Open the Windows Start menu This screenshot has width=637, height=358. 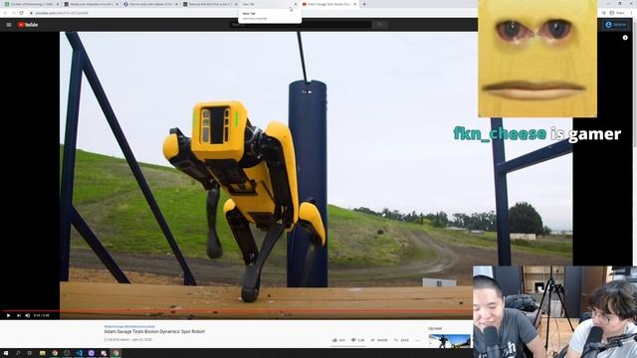tap(6, 353)
